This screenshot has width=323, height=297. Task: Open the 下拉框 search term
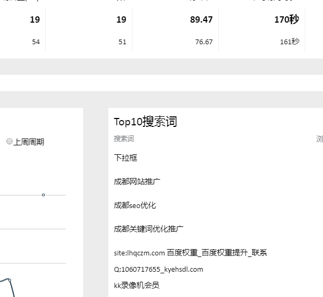coord(125,157)
